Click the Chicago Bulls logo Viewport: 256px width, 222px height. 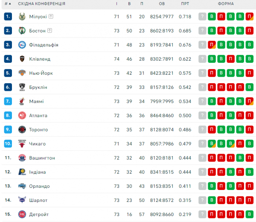[x=22, y=143]
